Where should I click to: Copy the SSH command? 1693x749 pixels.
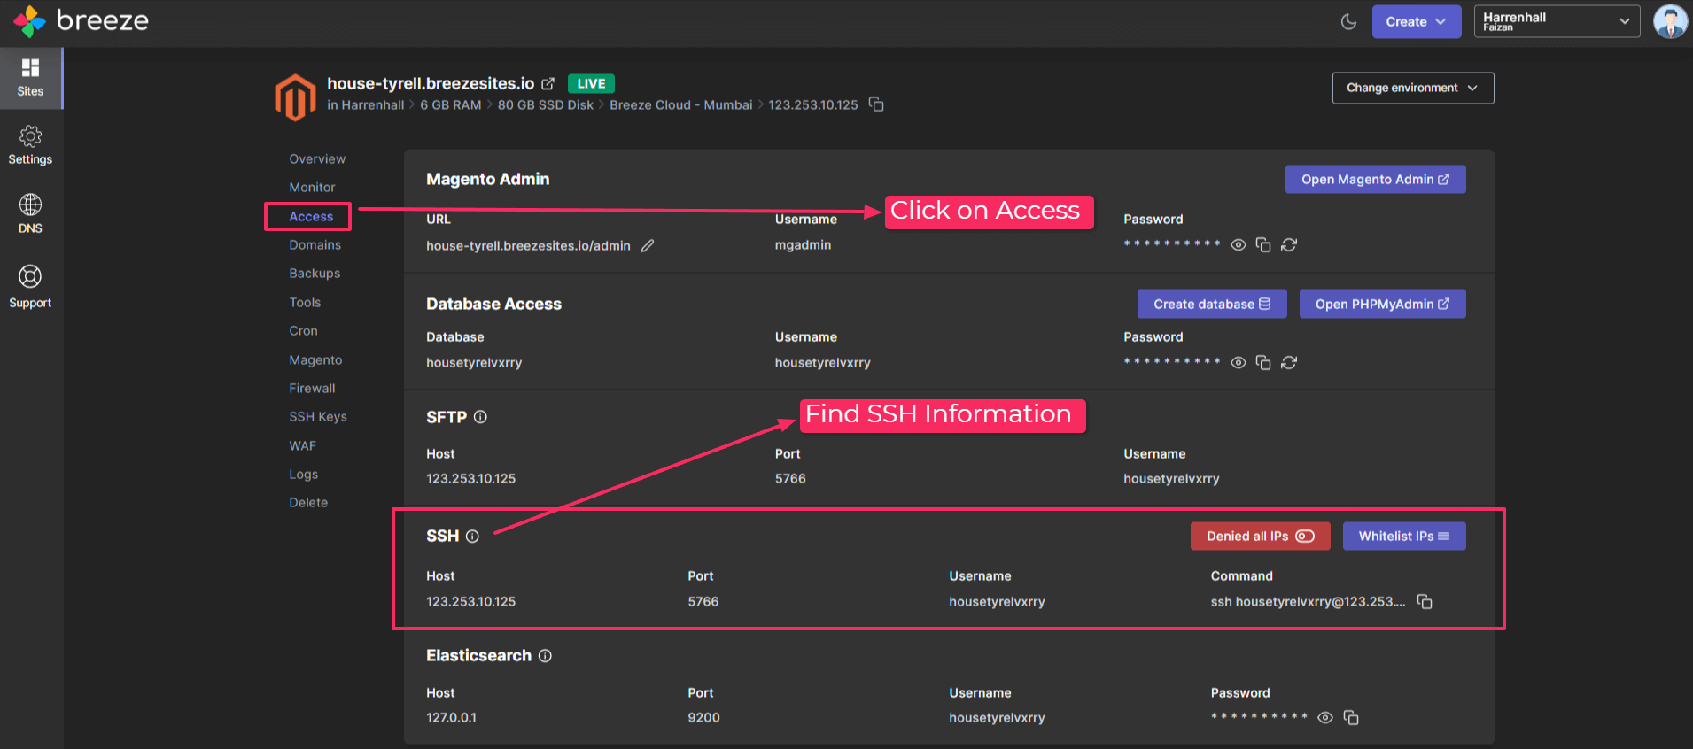[x=1425, y=602]
